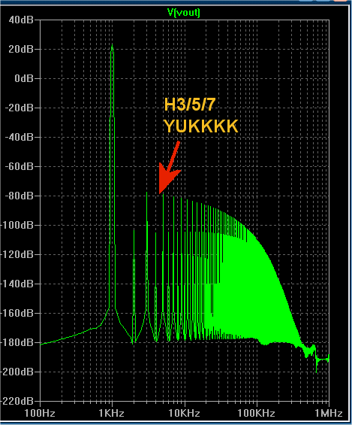Click the 10KHz frequency axis label

tap(184, 414)
